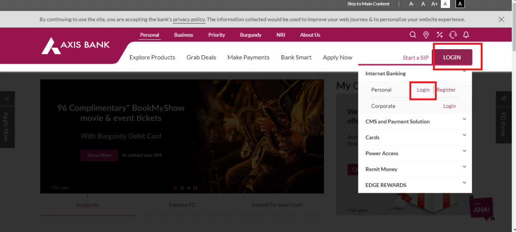Open the branch locator pin icon
This screenshot has width=516, height=232.
tap(426, 35)
